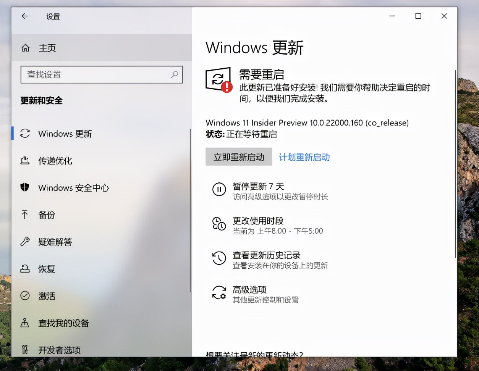Click the 疑难解答 wrench icon
The image size is (479, 371).
25,242
